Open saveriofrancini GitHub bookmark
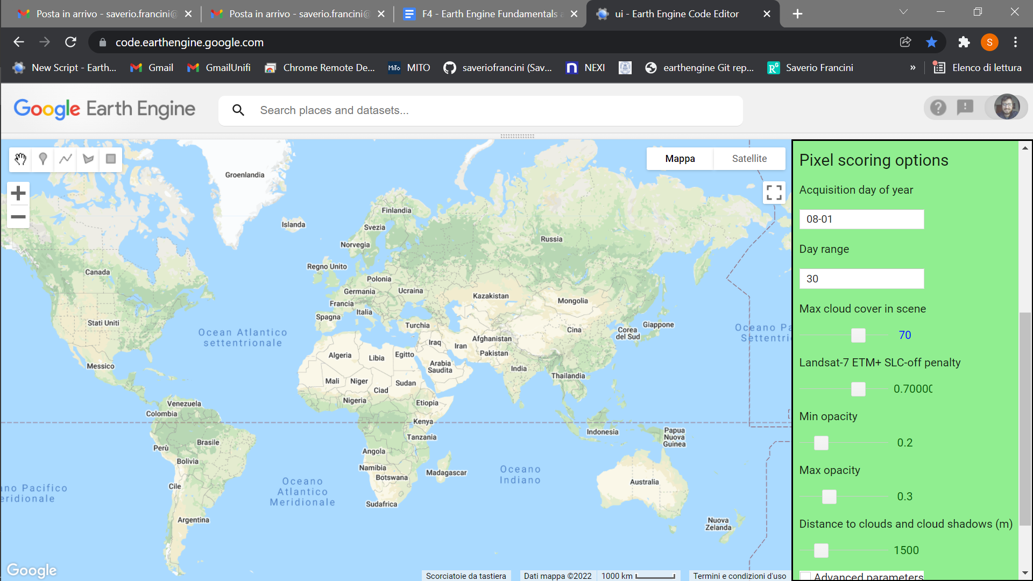 [498, 68]
